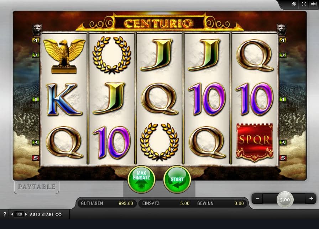
Task: Select payline 3 marker on left side
Action: pos(35,142)
